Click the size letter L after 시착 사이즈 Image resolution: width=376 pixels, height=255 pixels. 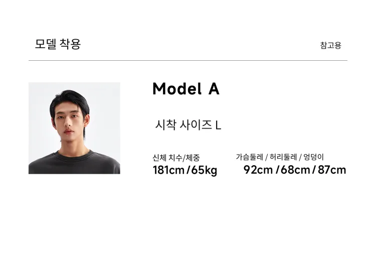coord(218,125)
